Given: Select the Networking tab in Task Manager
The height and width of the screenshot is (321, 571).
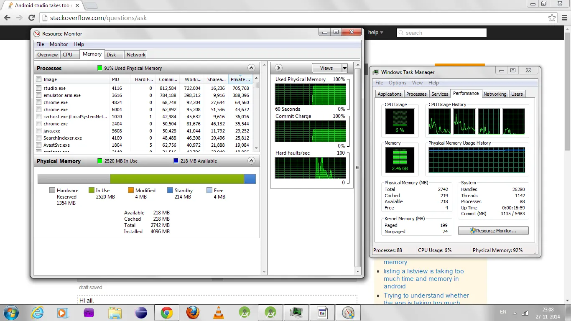Looking at the screenshot, I should tap(495, 94).
